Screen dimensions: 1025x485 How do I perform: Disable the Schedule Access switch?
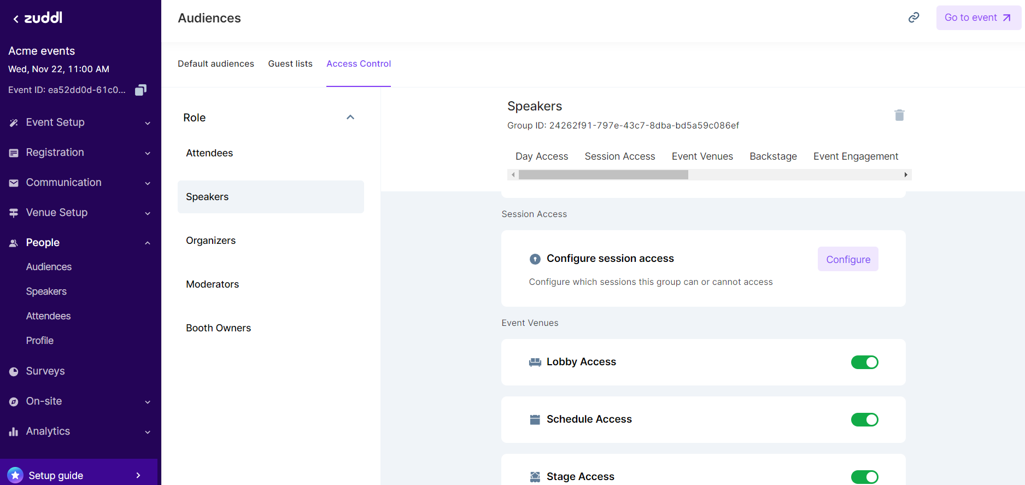(x=864, y=419)
